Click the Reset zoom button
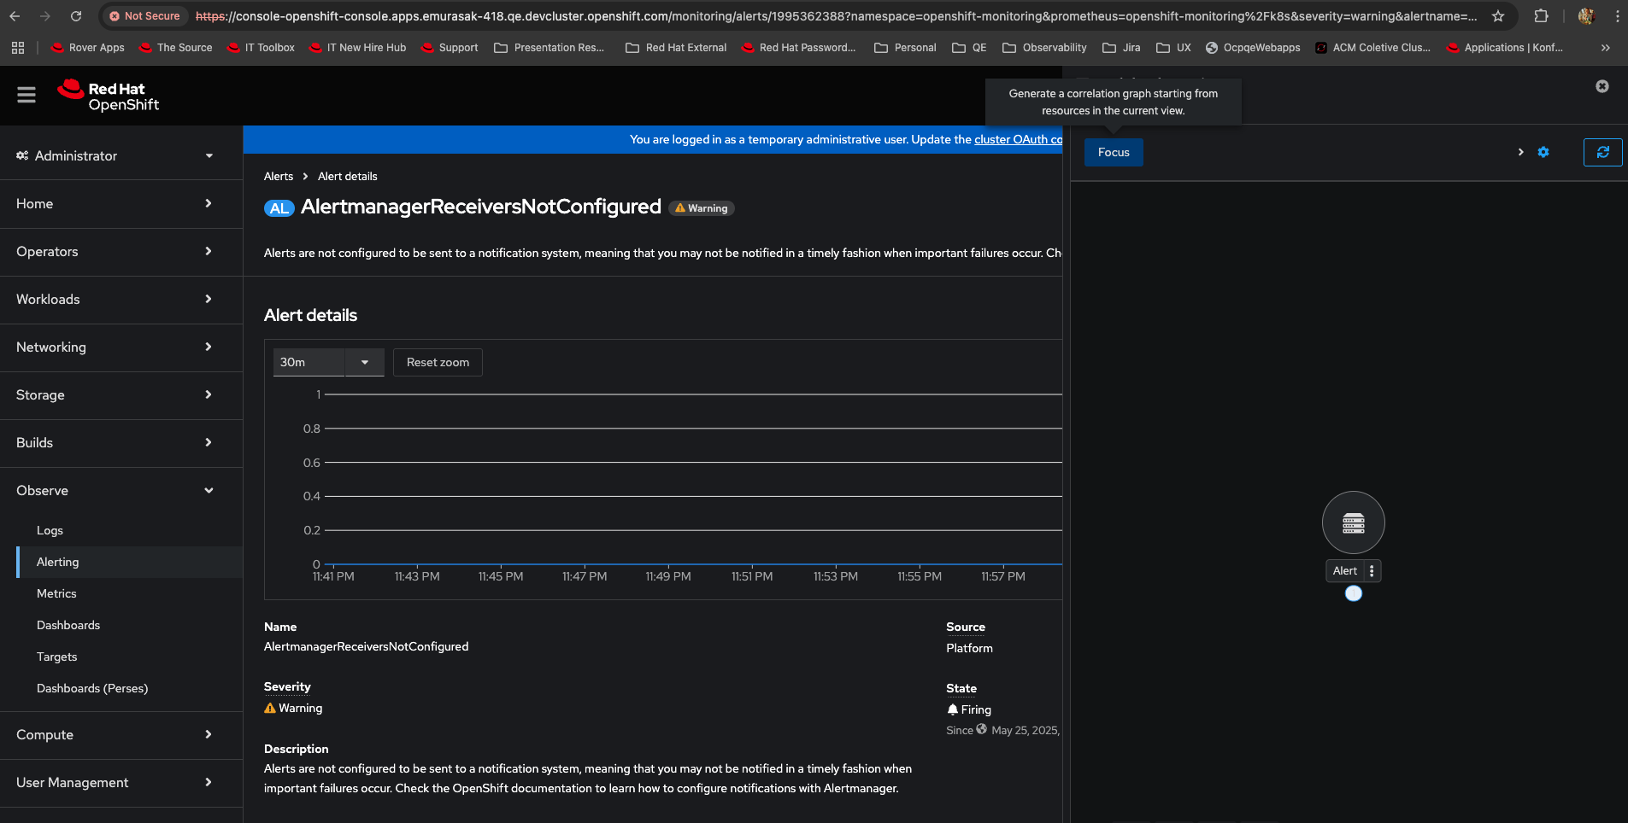The width and height of the screenshot is (1628, 823). tap(438, 362)
